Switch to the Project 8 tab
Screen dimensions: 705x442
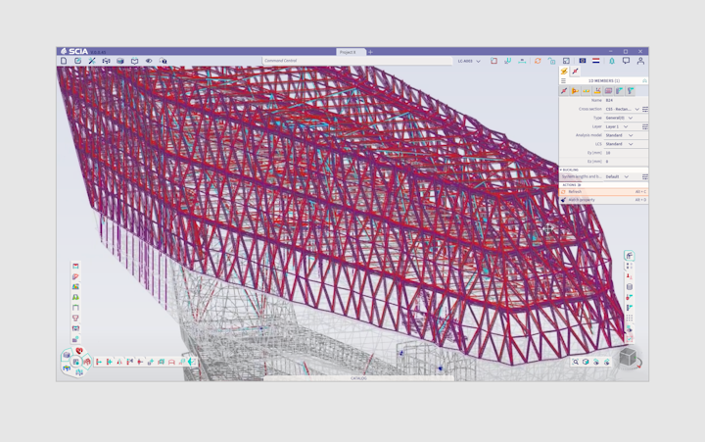[x=348, y=52]
